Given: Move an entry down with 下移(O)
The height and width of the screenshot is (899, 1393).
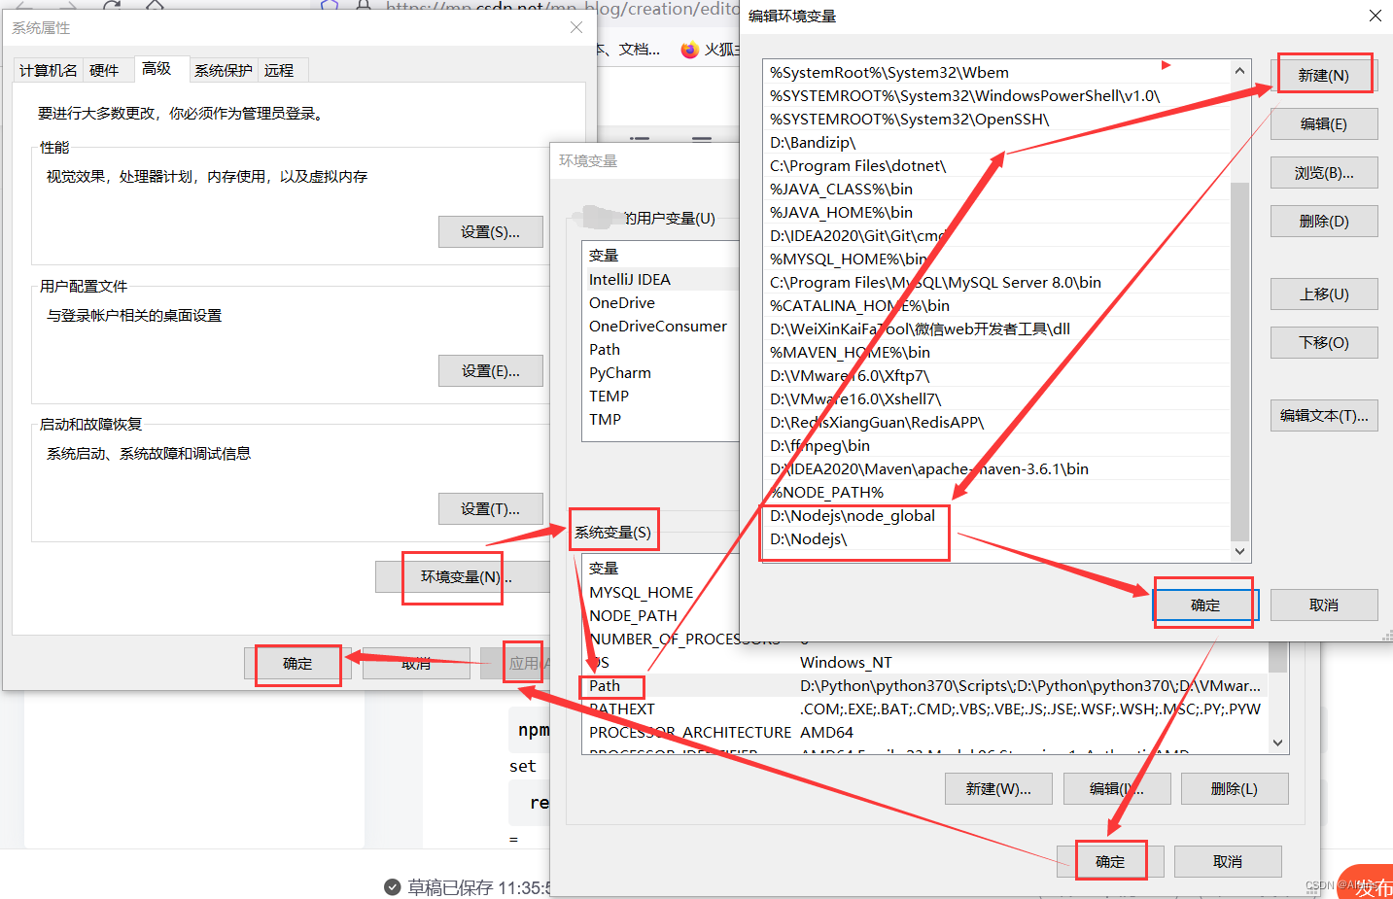Looking at the screenshot, I should click(x=1323, y=341).
